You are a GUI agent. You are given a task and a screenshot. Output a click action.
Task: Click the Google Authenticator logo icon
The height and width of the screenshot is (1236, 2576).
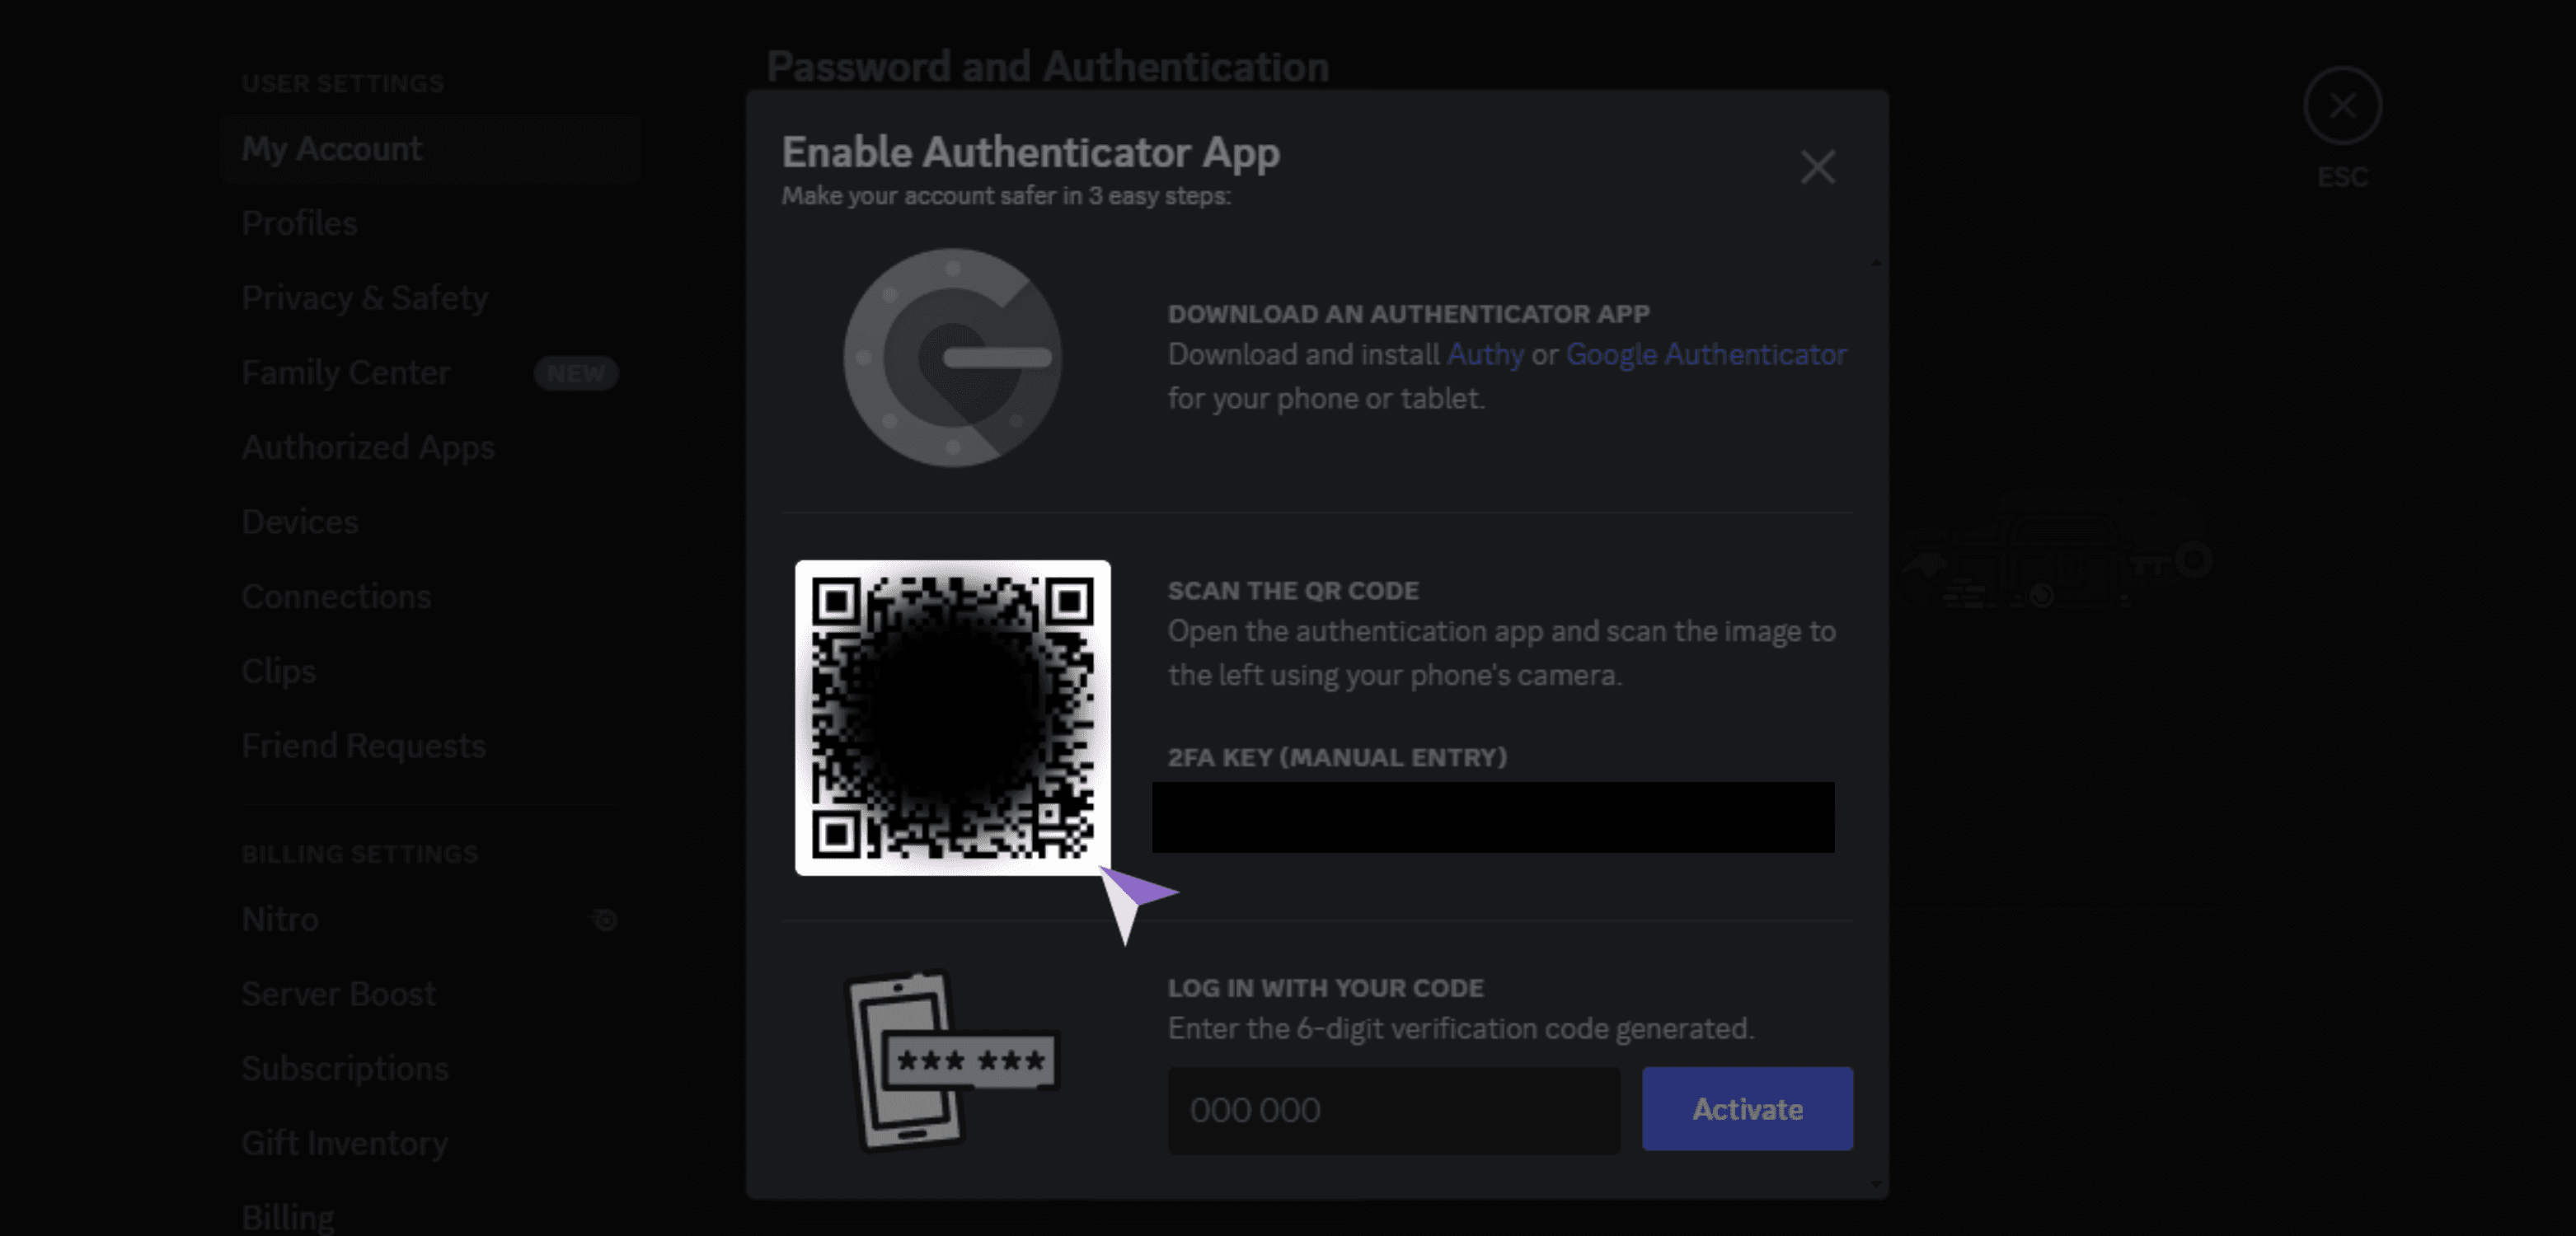952,357
